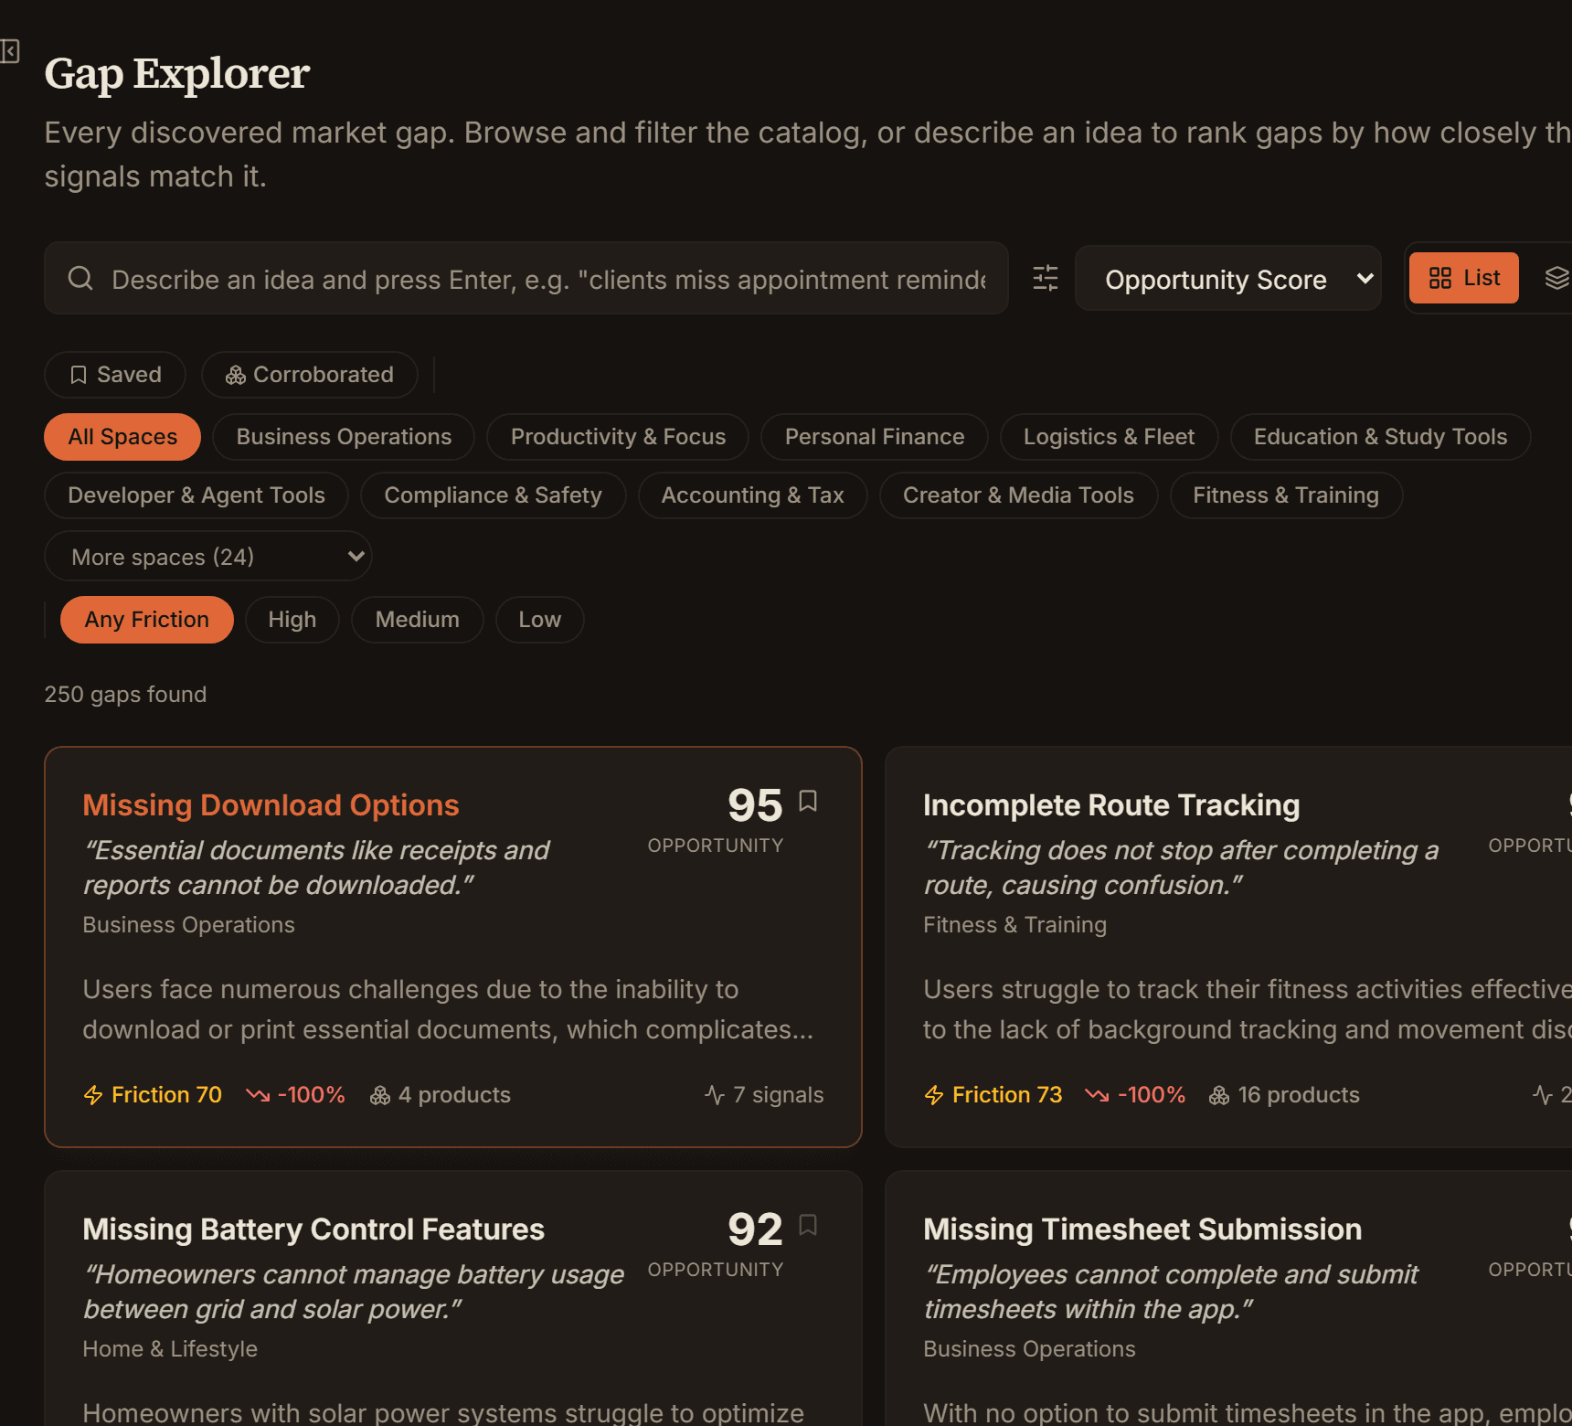This screenshot has width=1572, height=1426.
Task: Filter by Medium friction
Action: pos(418,620)
